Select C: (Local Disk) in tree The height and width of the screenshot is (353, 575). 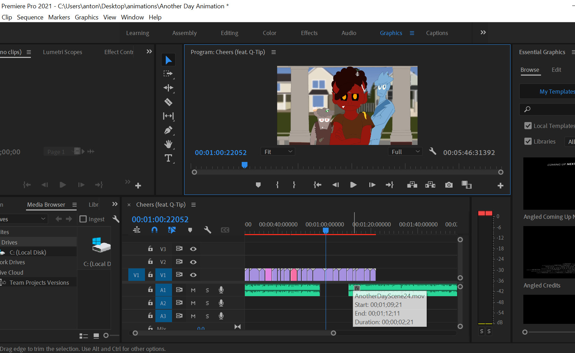[x=28, y=252]
